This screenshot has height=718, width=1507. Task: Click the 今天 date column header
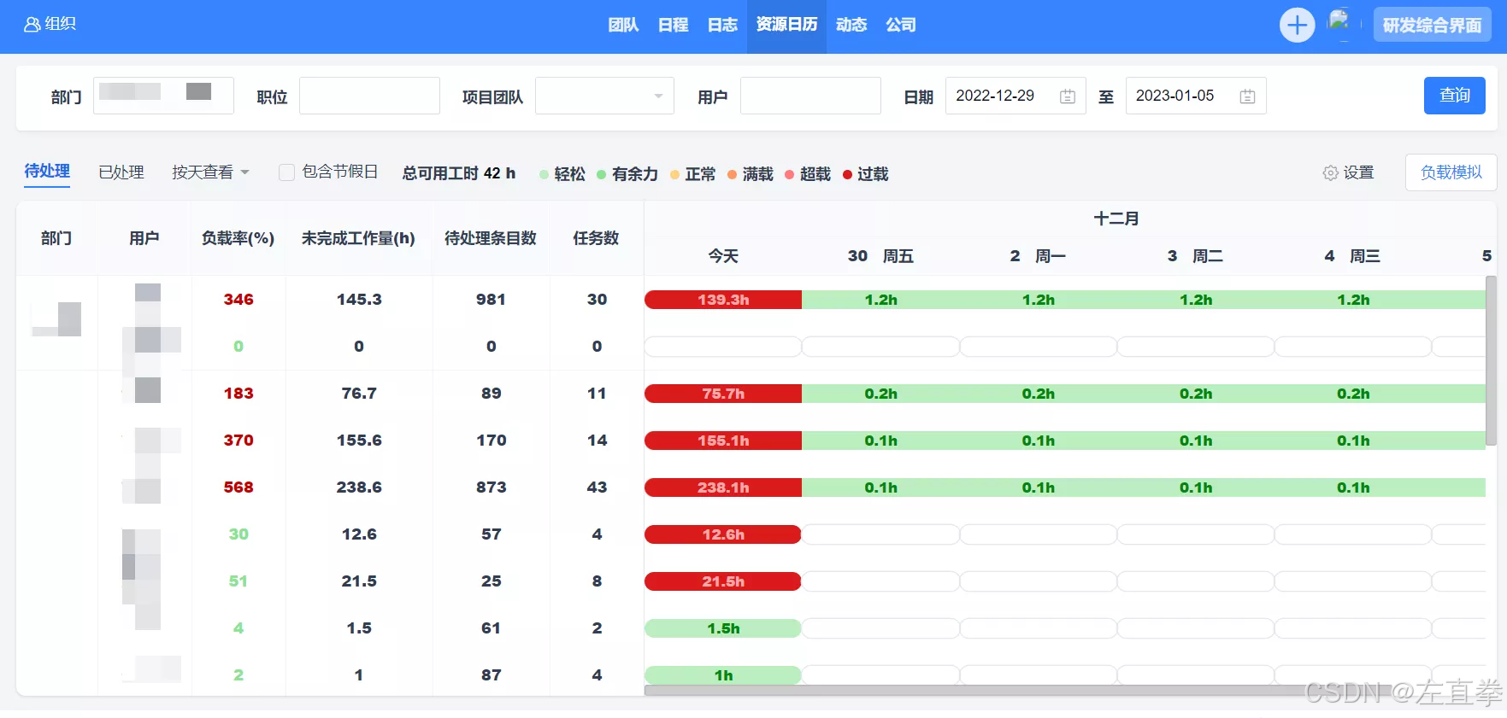723,256
